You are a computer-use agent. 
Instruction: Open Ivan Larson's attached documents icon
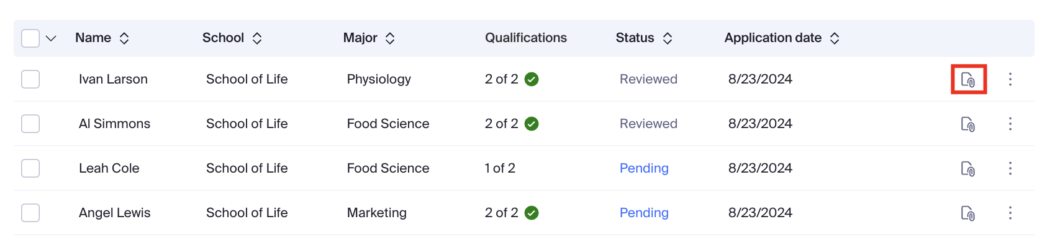968,79
